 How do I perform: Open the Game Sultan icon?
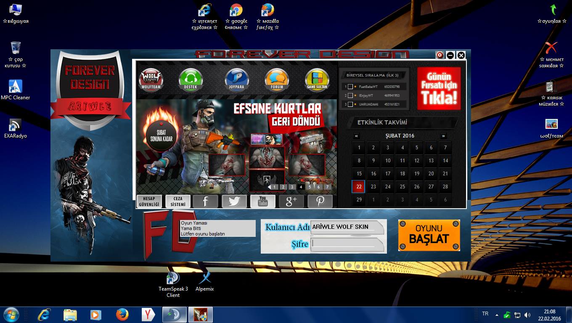317,80
